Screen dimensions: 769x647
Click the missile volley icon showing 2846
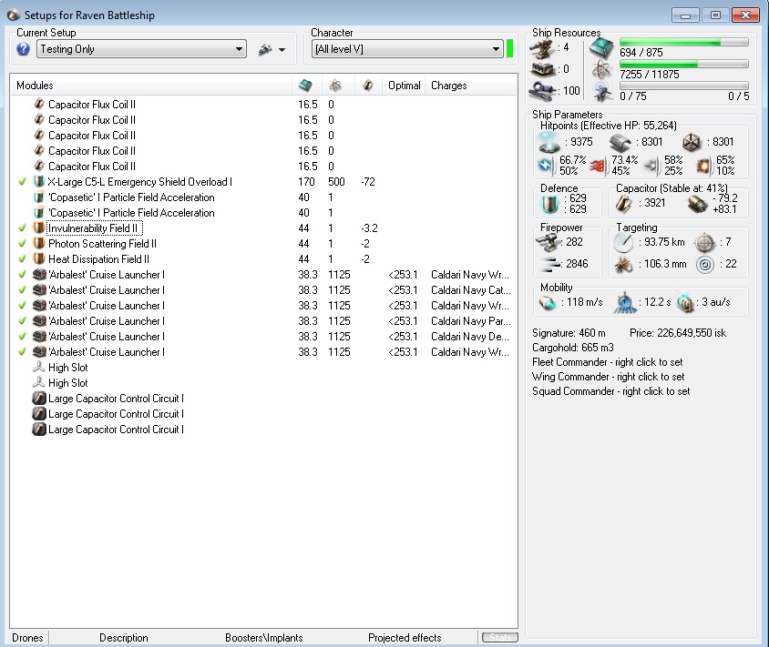click(x=549, y=265)
